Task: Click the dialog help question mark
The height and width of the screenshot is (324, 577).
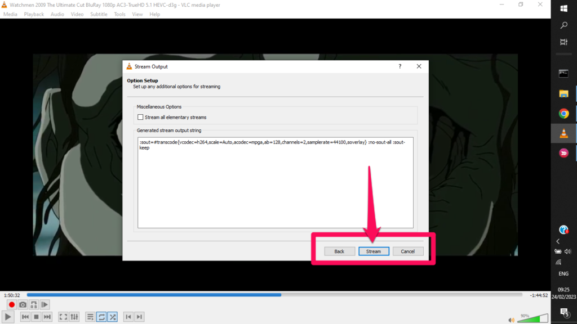Action: coord(400,66)
